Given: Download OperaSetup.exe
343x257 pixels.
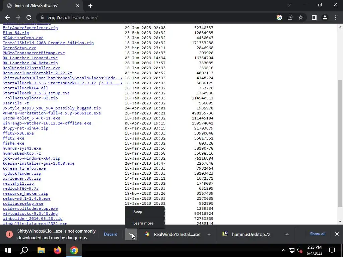Looking at the screenshot, I should pyautogui.click(x=19, y=48).
